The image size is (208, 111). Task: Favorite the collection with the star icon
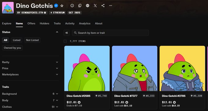(62, 6)
